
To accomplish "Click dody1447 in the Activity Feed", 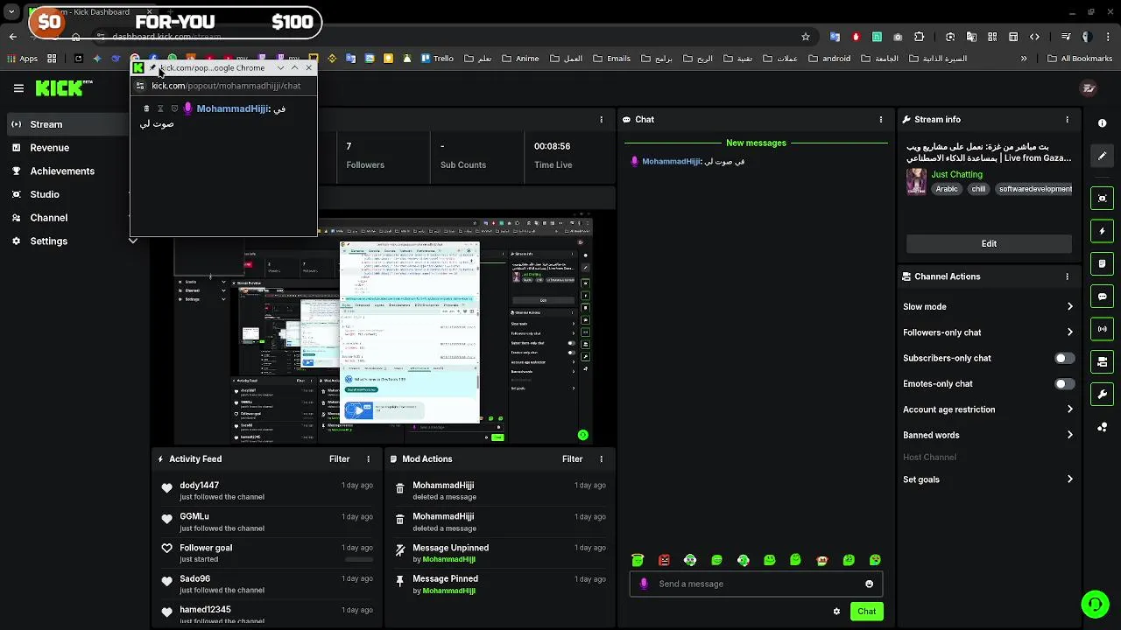I will point(199,486).
